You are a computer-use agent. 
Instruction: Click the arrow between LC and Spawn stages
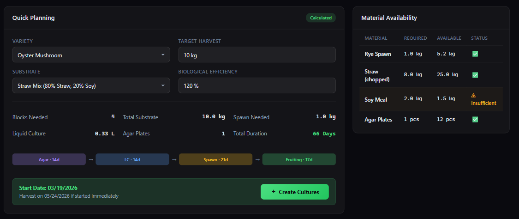pyautogui.click(x=174, y=159)
